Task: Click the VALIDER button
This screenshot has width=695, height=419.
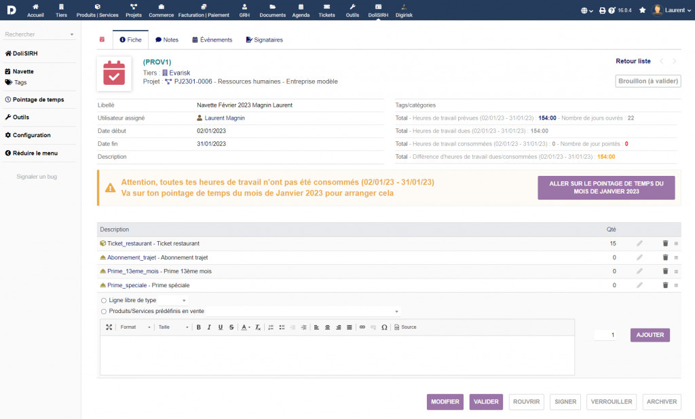Action: [x=486, y=401]
